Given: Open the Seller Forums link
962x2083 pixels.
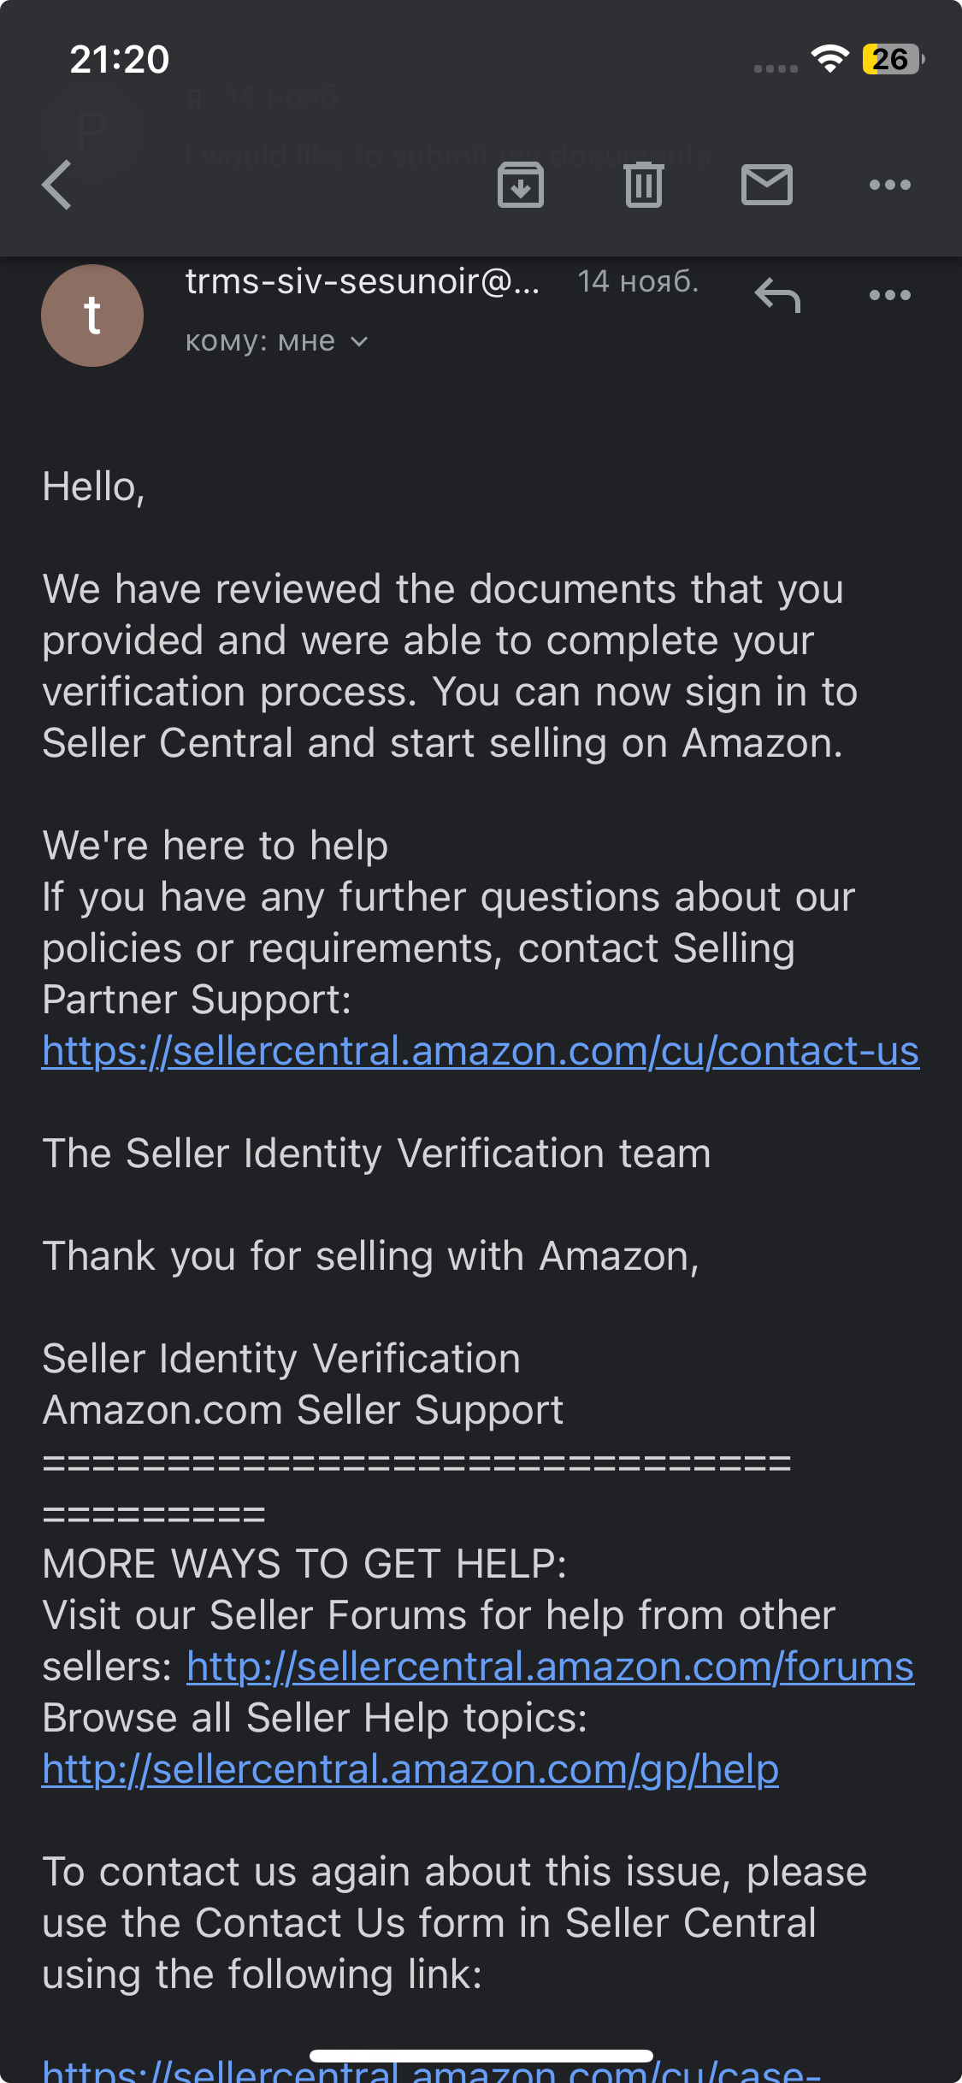Looking at the screenshot, I should pyautogui.click(x=551, y=1667).
